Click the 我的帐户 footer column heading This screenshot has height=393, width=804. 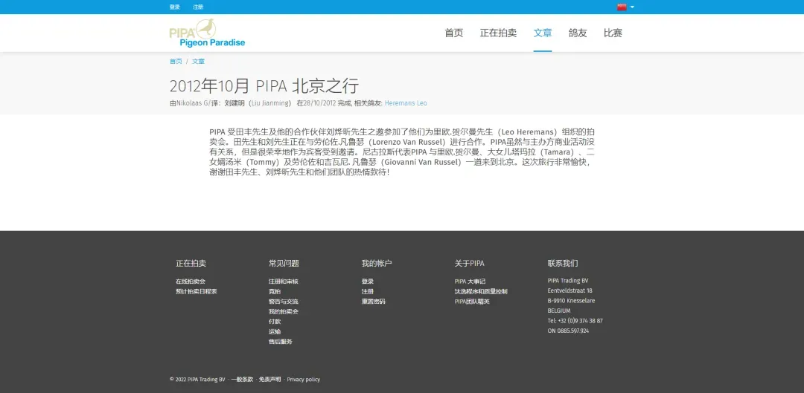click(377, 264)
